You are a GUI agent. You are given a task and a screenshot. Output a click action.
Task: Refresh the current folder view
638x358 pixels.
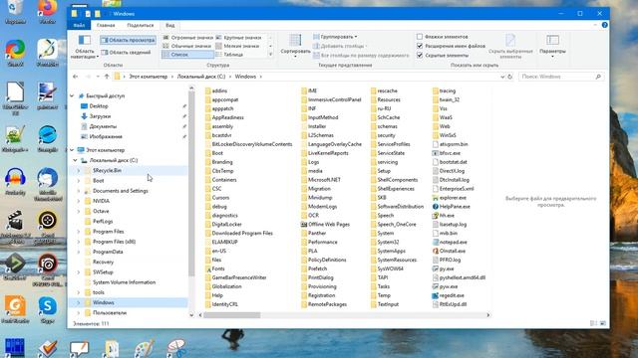509,77
